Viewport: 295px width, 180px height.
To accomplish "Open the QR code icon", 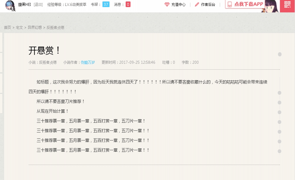I will tap(287, 4).
